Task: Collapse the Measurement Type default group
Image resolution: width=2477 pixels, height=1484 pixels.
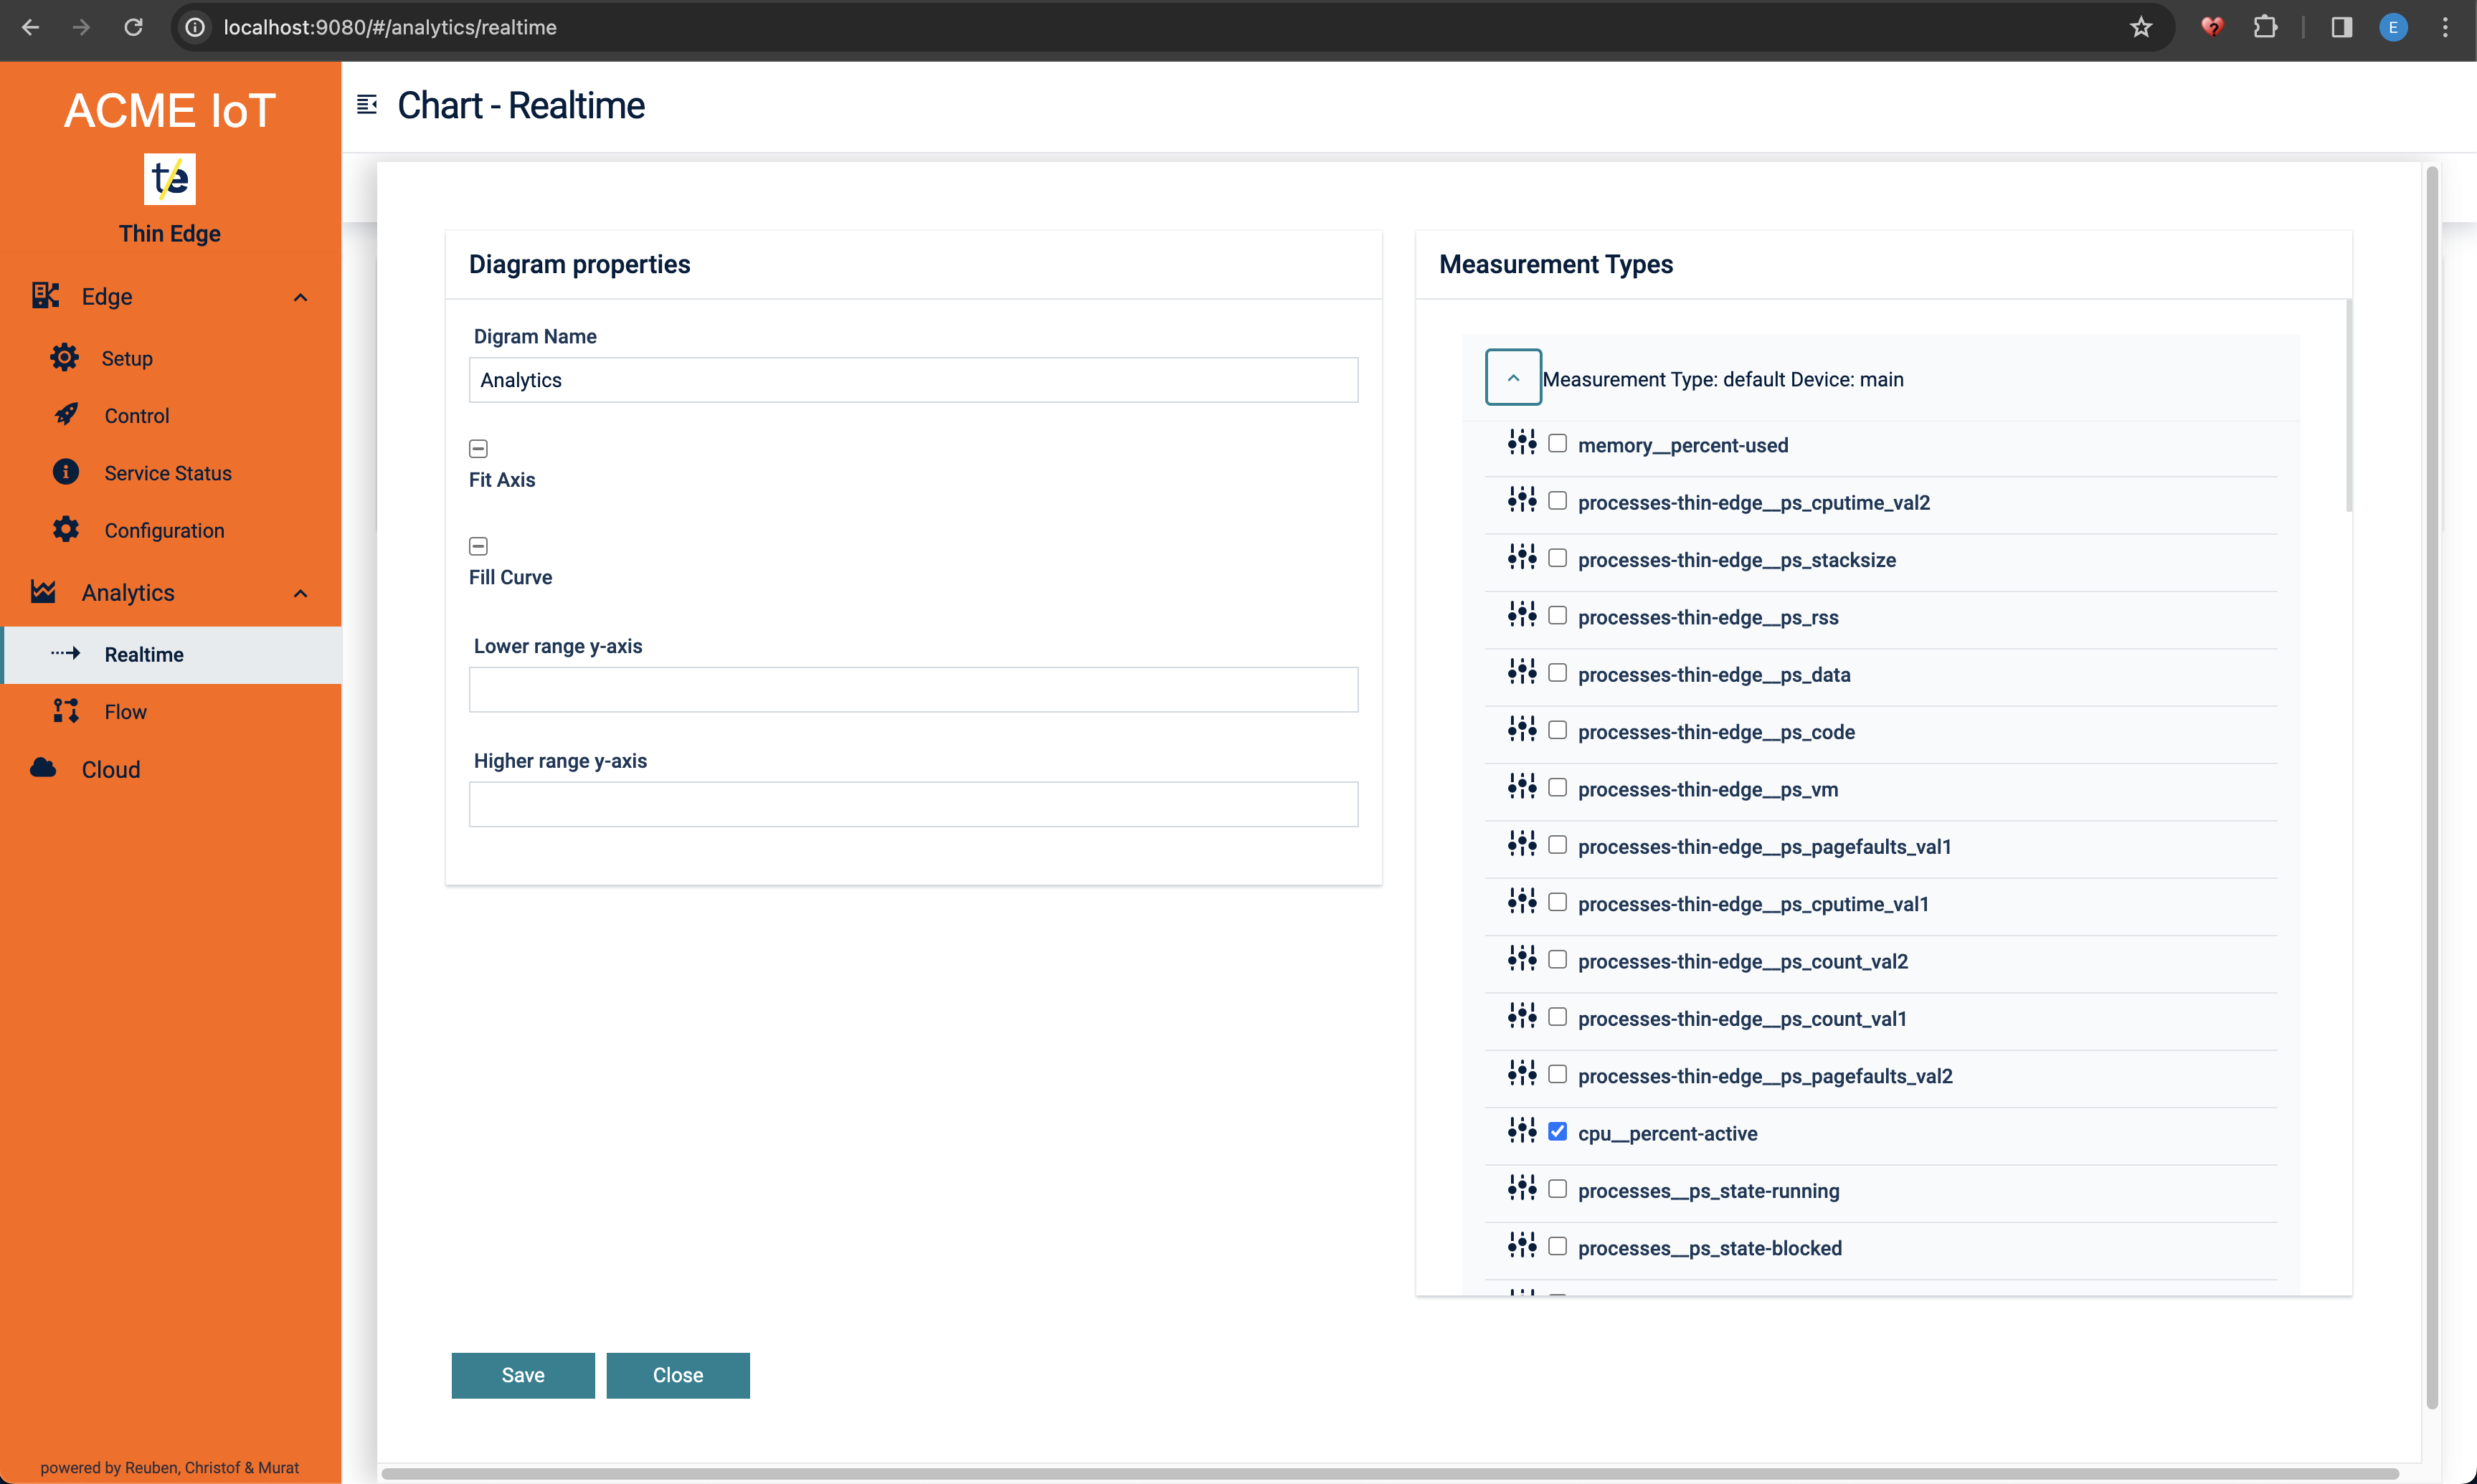Action: (x=1512, y=378)
